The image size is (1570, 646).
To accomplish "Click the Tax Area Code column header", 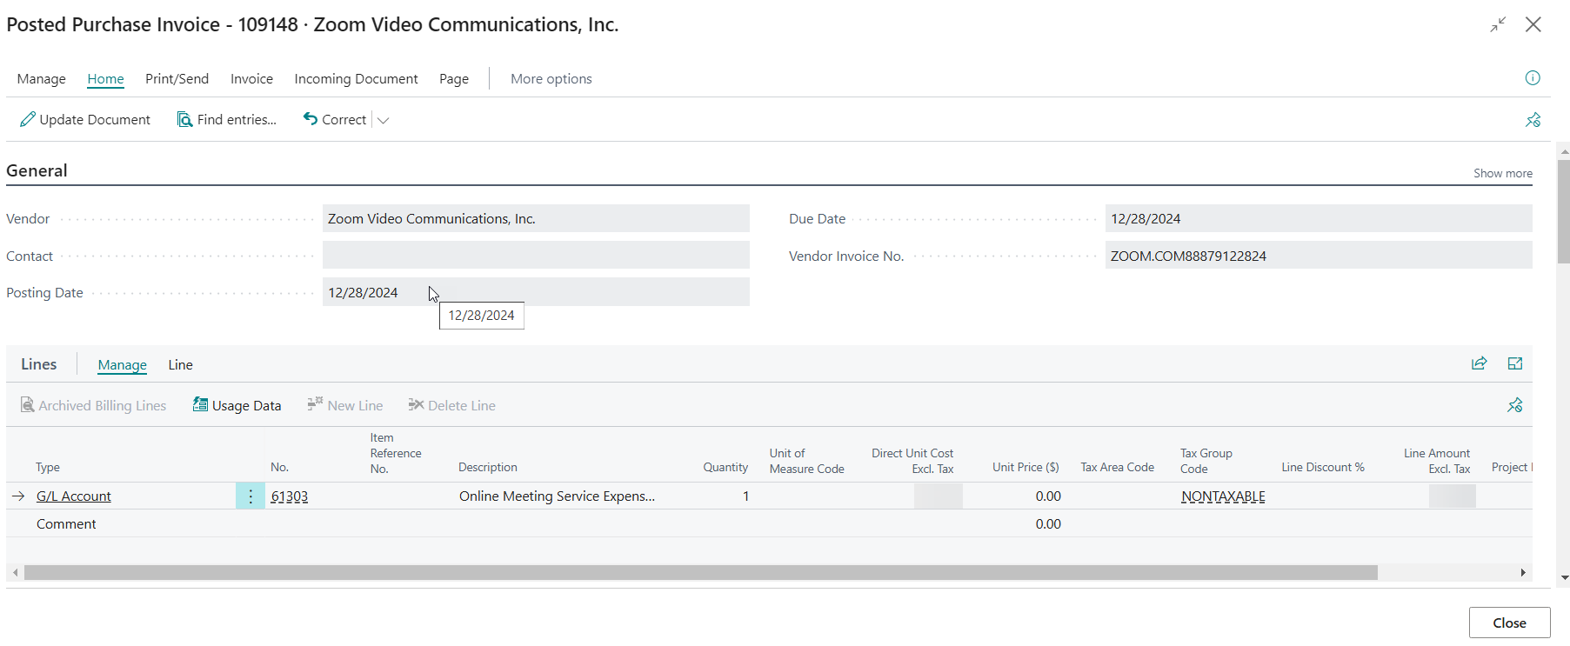I will click(x=1117, y=467).
